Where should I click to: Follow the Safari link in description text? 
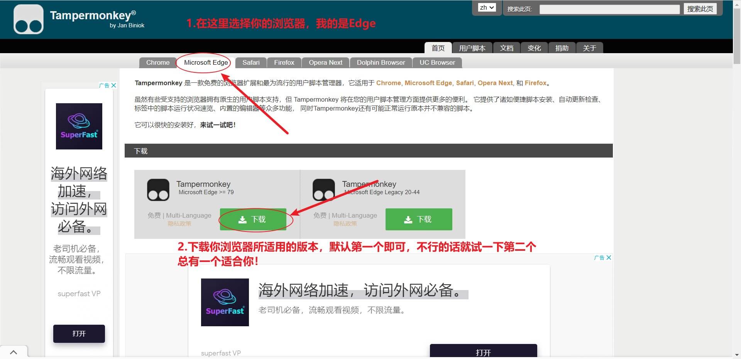pyautogui.click(x=465, y=83)
